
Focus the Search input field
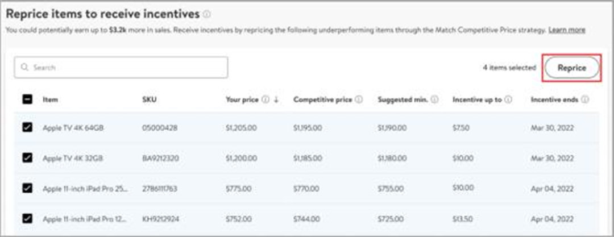coord(121,68)
